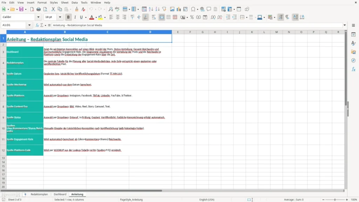359x202 pixels.
Task: Open sidebar Navigator compass icon
Action: [x=353, y=60]
